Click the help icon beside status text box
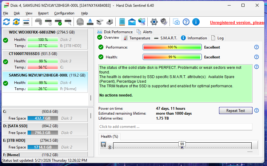The width and height of the screenshot is (267, 166). 257,67
